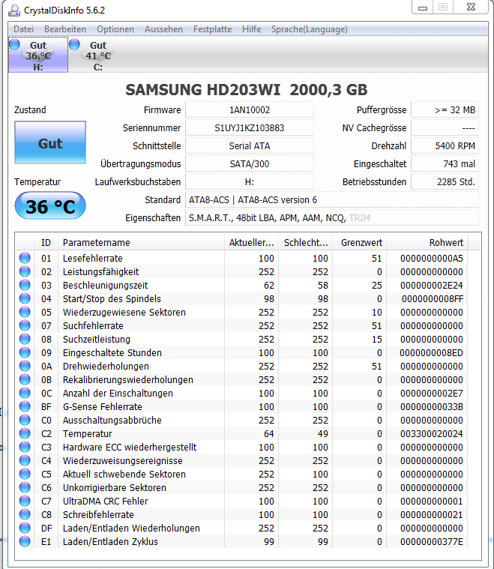Click the SAMSUNG HD203WI 2000,3 GB heading
The height and width of the screenshot is (569, 494).
pos(247,90)
